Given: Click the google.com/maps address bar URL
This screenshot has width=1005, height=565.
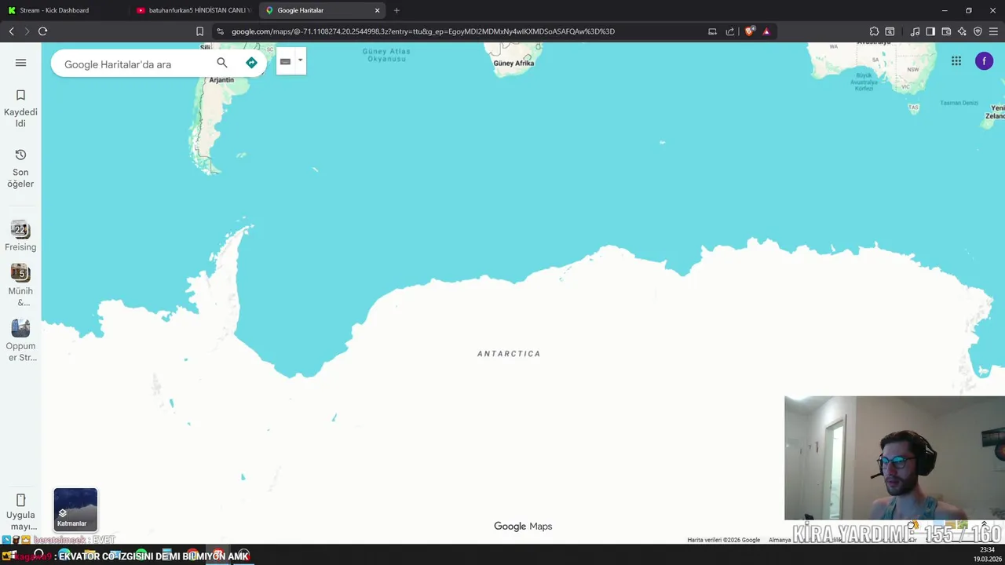Looking at the screenshot, I should click(x=423, y=31).
